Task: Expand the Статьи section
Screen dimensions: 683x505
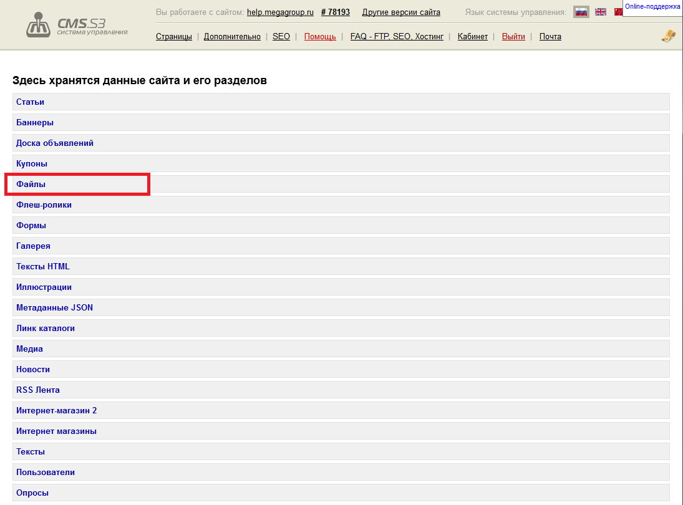Action: point(30,102)
